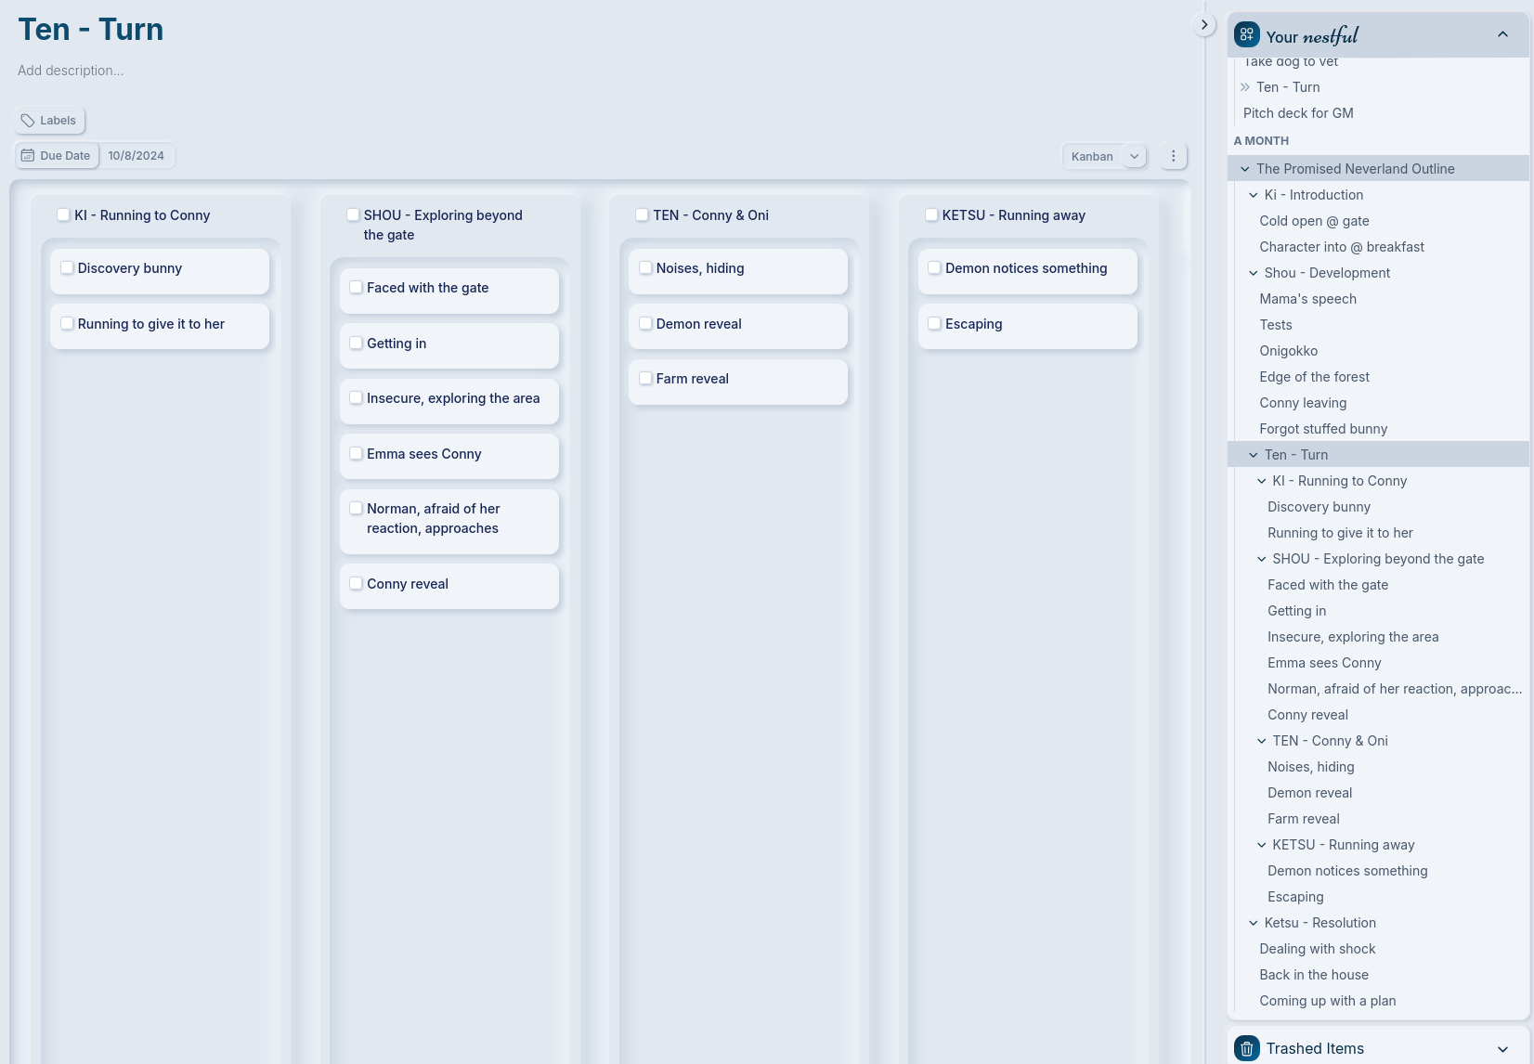Click the tag icon on Labels
The height and width of the screenshot is (1064, 1534).
(x=28, y=121)
